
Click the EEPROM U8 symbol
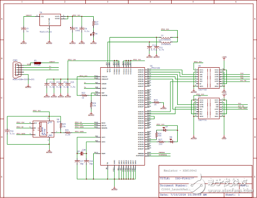[x=44, y=129]
